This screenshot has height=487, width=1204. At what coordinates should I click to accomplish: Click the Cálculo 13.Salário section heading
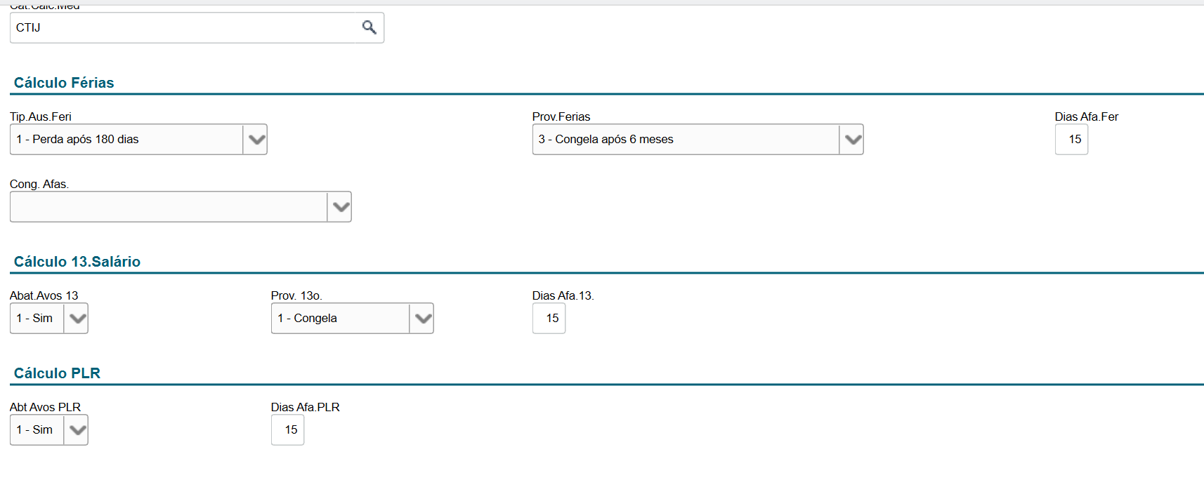pyautogui.click(x=77, y=262)
